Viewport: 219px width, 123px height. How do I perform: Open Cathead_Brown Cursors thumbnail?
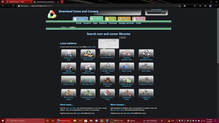tap(107, 81)
